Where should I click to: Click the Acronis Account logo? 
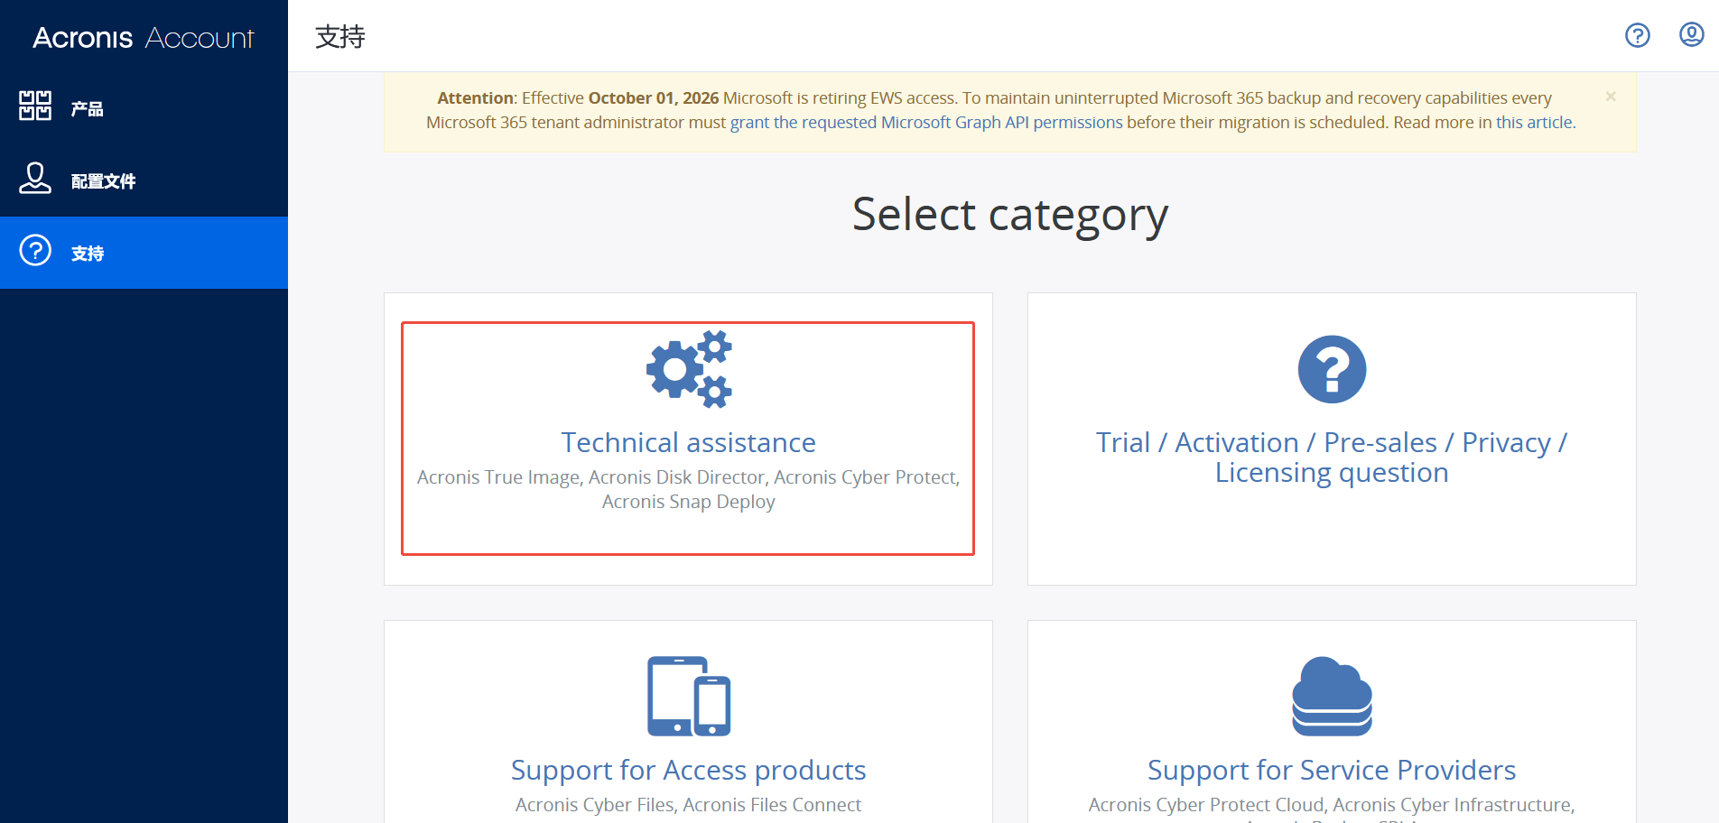(x=144, y=37)
